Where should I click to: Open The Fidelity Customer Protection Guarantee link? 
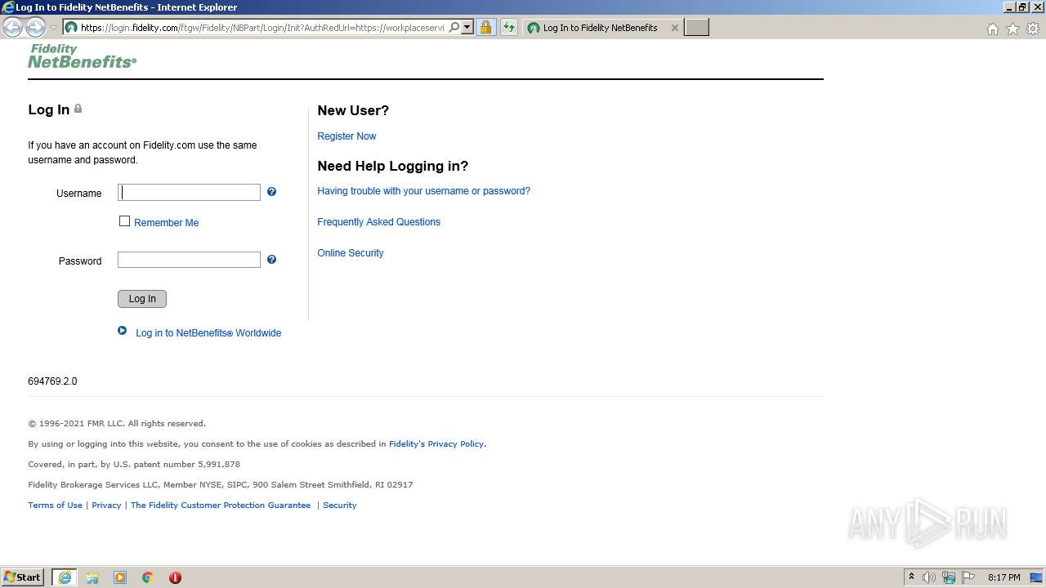[221, 506]
